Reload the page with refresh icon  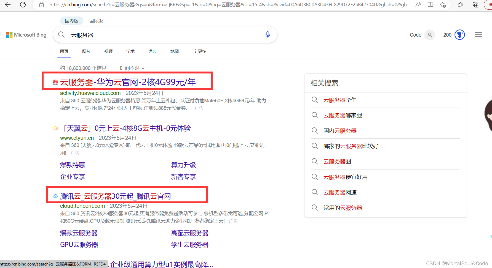point(23,4)
